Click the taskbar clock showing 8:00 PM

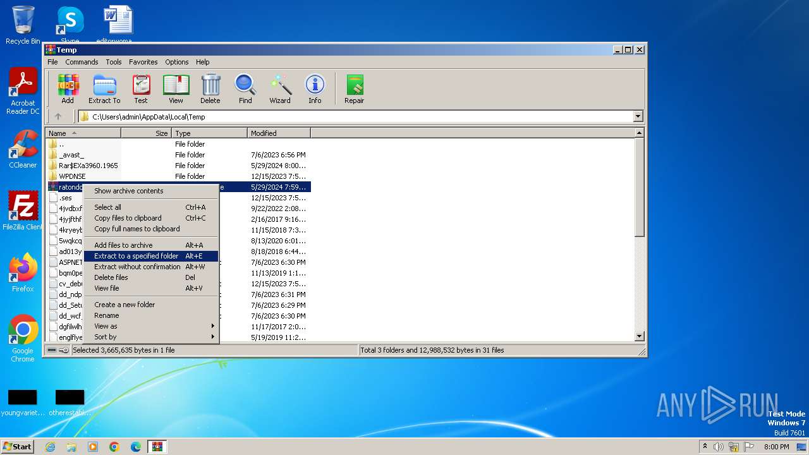[x=777, y=447]
